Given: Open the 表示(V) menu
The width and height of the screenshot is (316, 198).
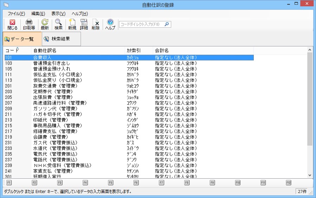Looking at the screenshot, I should tap(58, 14).
